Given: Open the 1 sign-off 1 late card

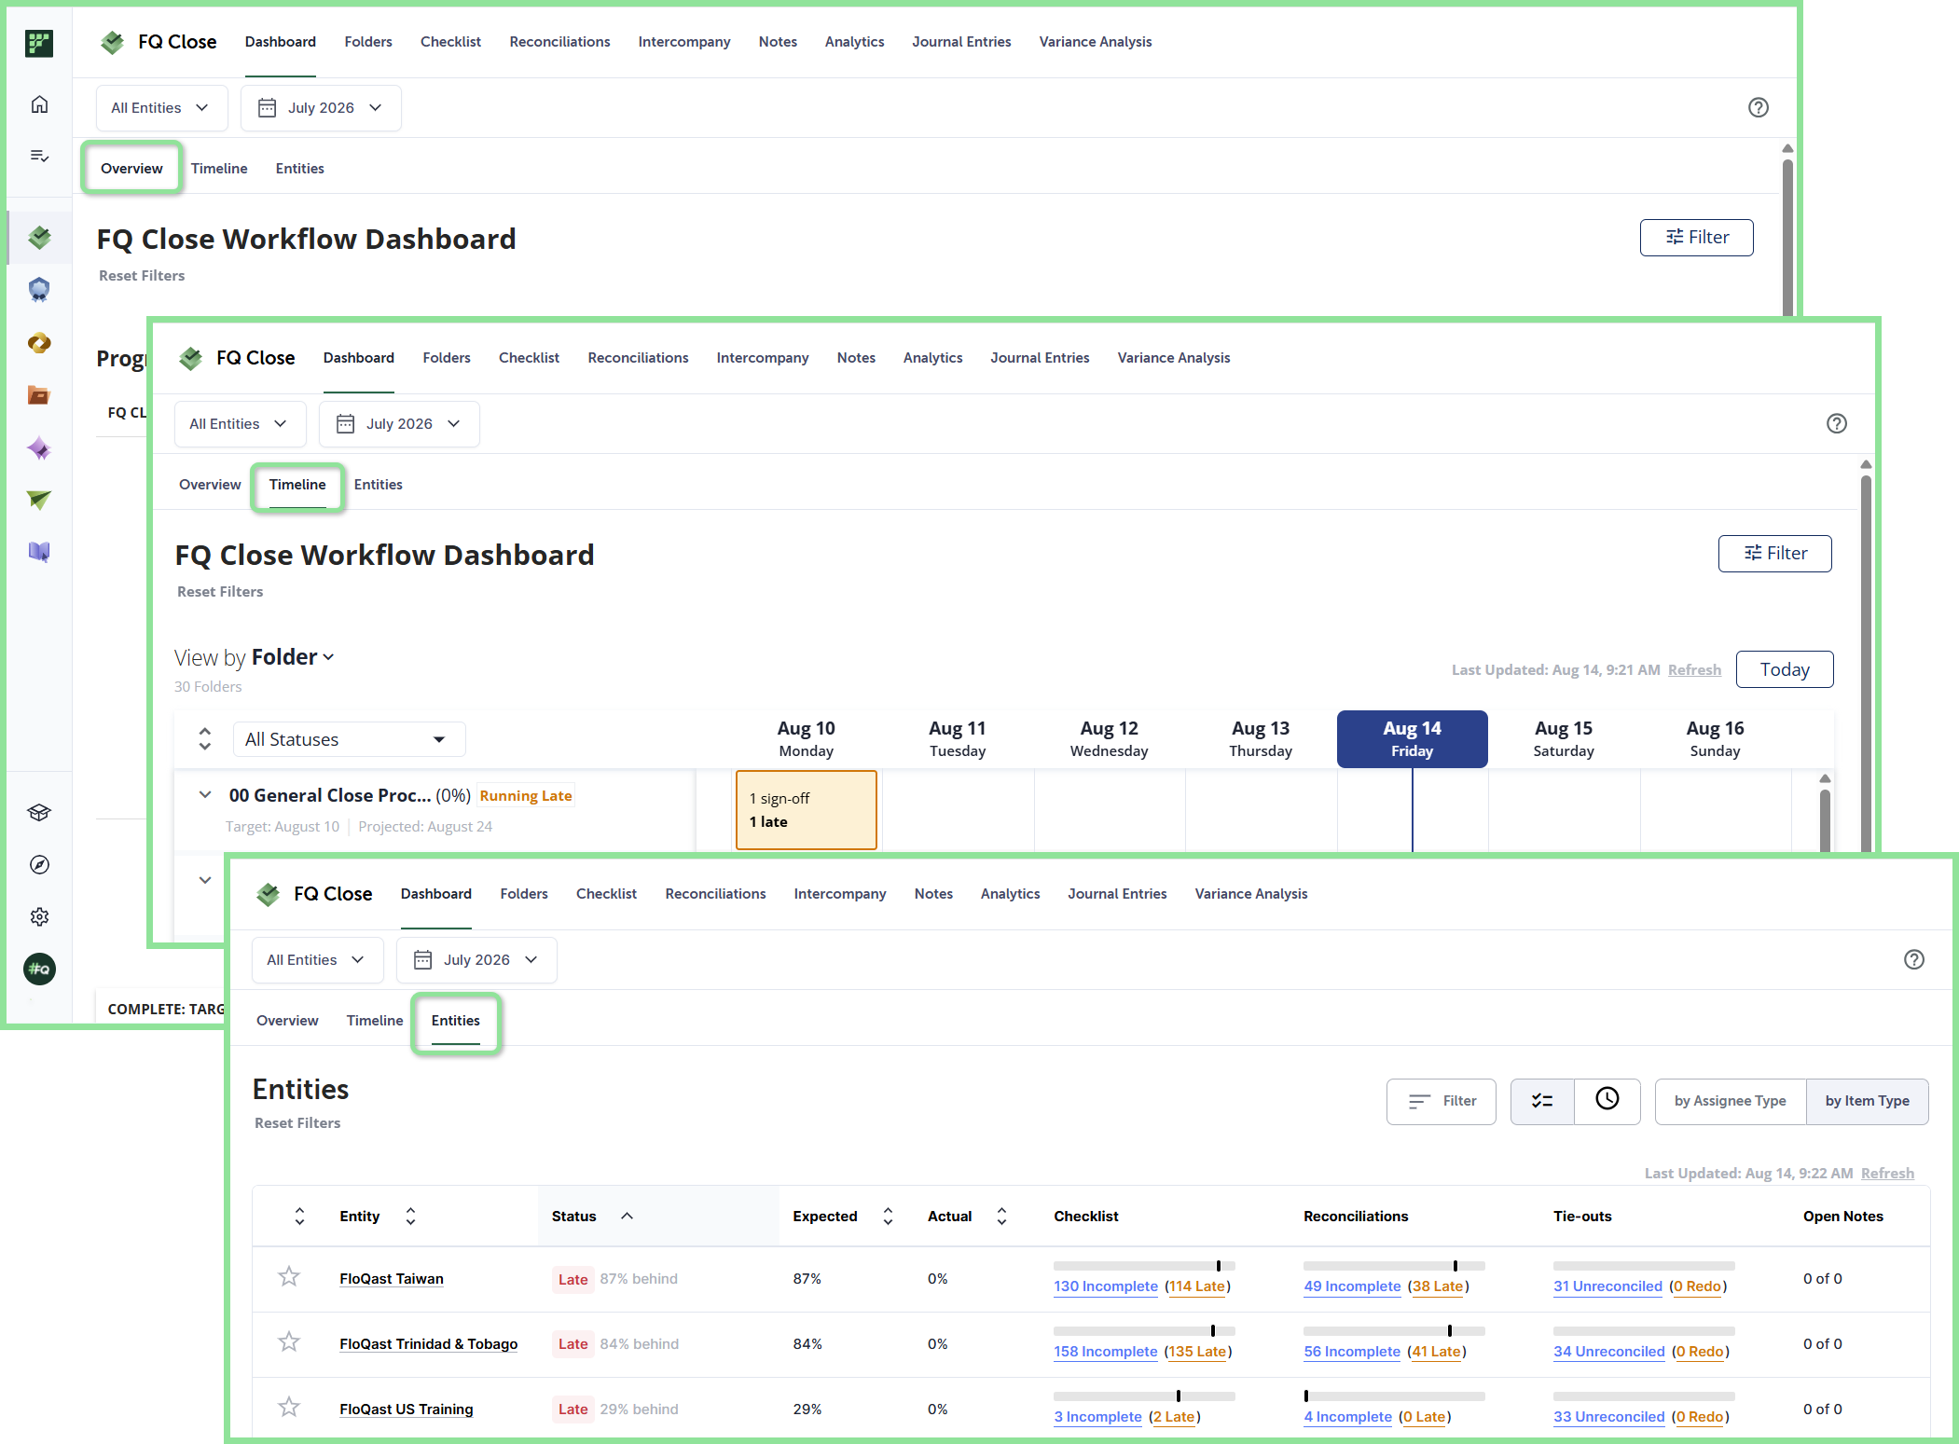Looking at the screenshot, I should point(807,810).
